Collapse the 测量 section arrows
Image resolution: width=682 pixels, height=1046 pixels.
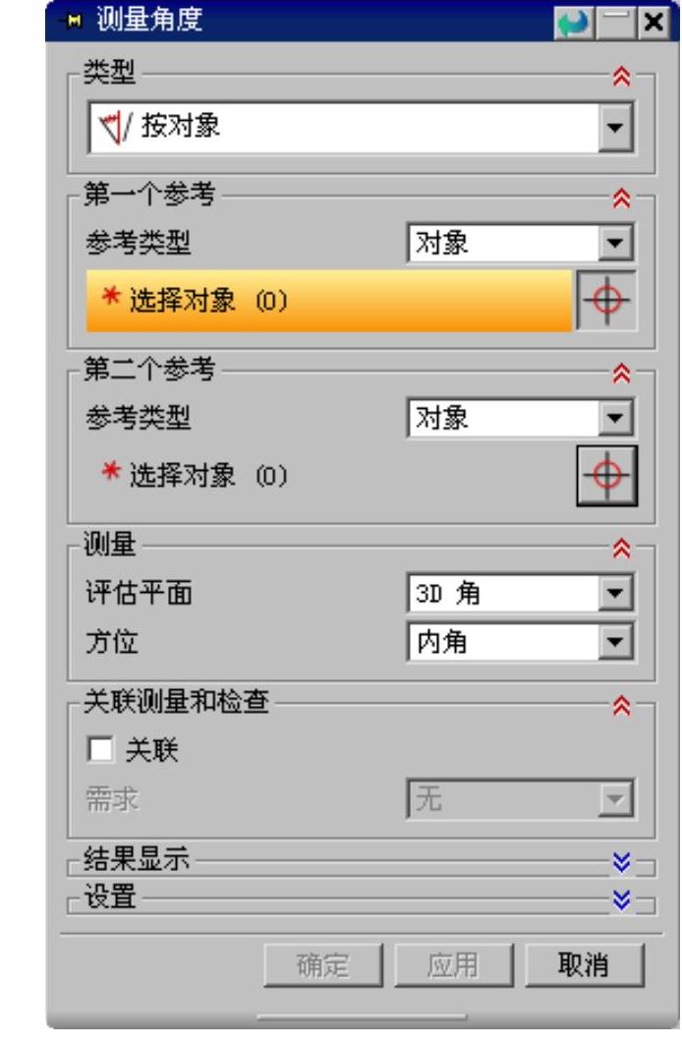(x=621, y=549)
